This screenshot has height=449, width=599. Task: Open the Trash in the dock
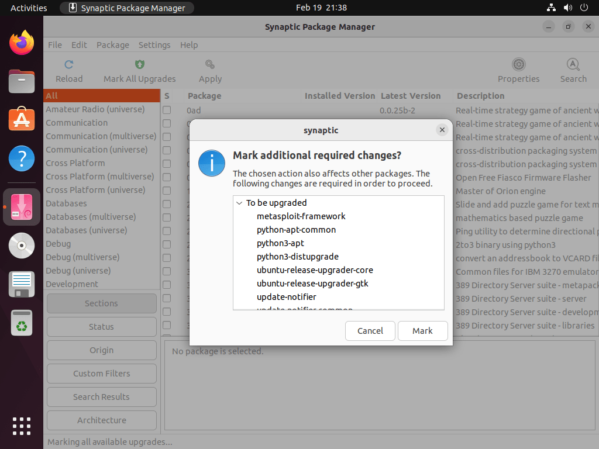22,323
